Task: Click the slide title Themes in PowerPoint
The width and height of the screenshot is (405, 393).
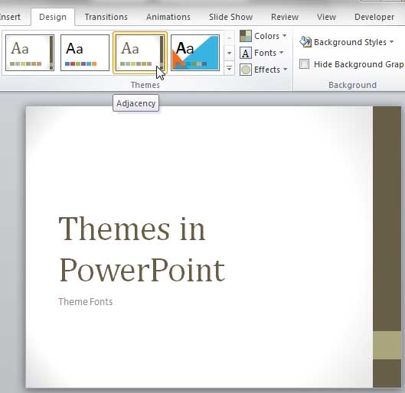Action: [x=142, y=249]
